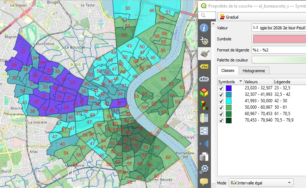Click the properties search input box
This screenshot has height=188, width=306.
tap(207, 15)
